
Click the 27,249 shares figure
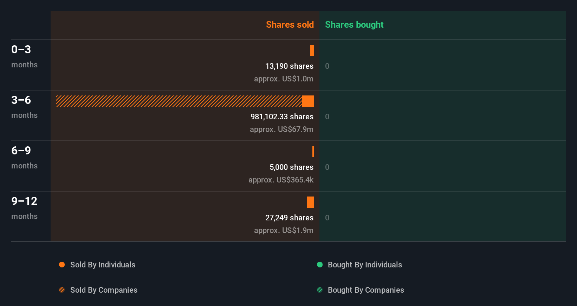tap(289, 218)
